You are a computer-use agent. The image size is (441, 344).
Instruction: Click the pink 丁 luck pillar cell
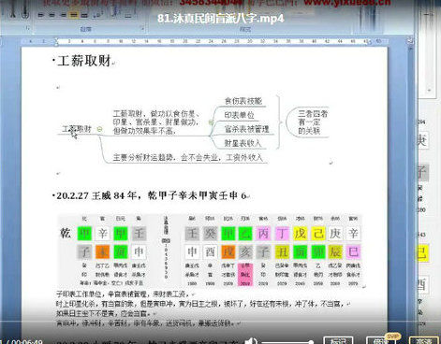(x=282, y=234)
